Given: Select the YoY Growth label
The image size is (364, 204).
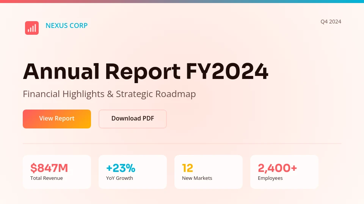Looking at the screenshot, I should pos(119,178).
